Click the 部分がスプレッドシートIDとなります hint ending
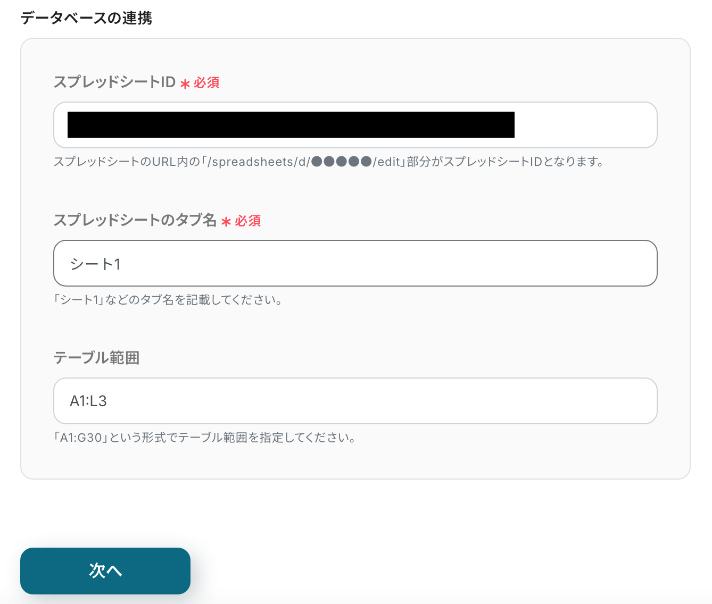The width and height of the screenshot is (712, 604). tap(506, 162)
